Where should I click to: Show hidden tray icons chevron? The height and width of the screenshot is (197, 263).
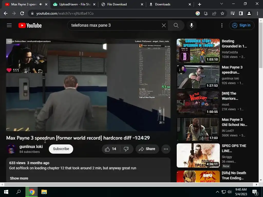click(217, 192)
